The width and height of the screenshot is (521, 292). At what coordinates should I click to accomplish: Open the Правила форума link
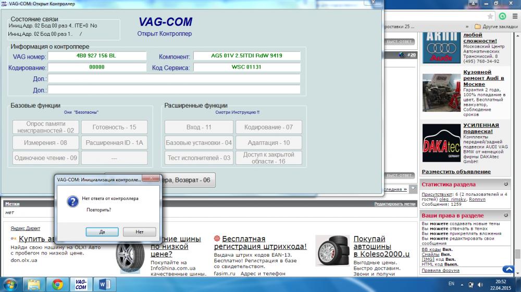tap(440, 270)
